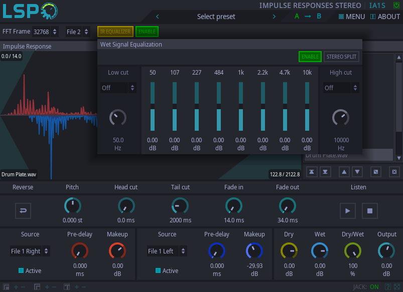
Task: Click the small square icon left of the crossed box
Action: click(376, 172)
